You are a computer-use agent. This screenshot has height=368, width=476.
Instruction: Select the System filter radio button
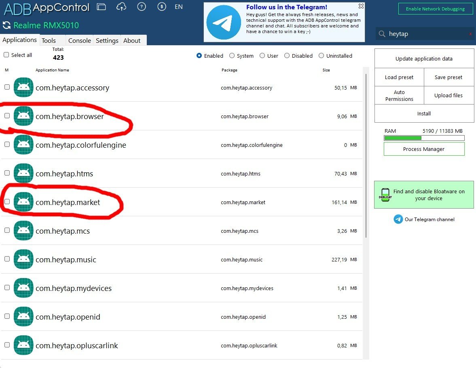[232, 56]
